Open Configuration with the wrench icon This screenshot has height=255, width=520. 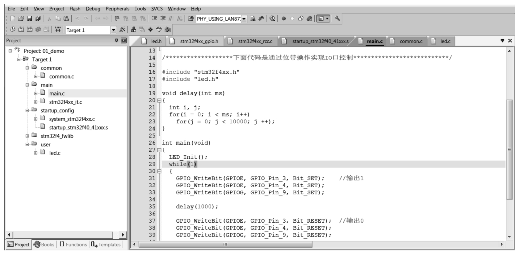coord(337,19)
